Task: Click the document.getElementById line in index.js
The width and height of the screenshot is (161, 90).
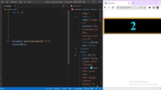Action: [x=31, y=41]
